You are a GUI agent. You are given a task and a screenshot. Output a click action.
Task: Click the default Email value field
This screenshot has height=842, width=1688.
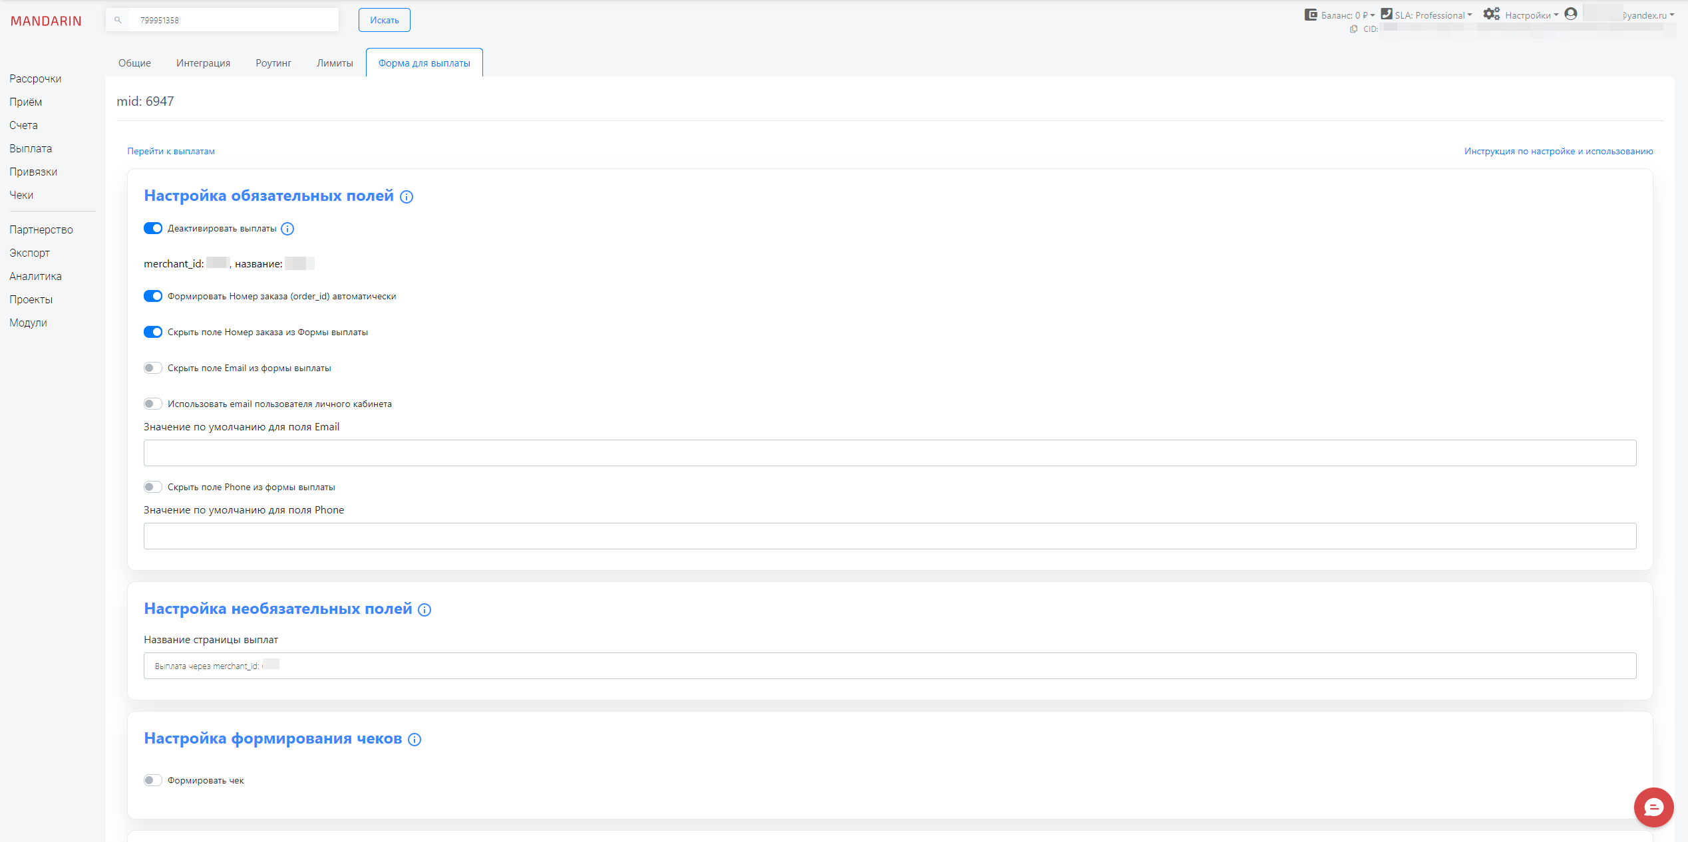(890, 453)
